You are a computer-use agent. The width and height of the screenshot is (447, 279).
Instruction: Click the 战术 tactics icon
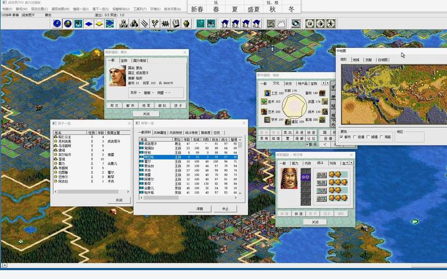(324, 112)
